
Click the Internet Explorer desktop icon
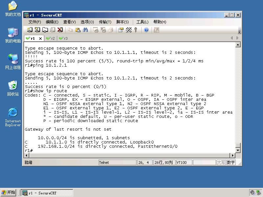(x=13, y=117)
